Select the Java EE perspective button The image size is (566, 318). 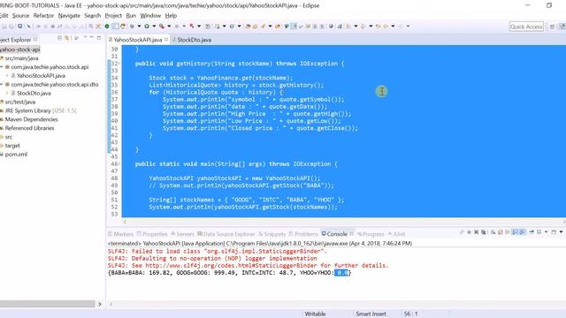pos(562,26)
